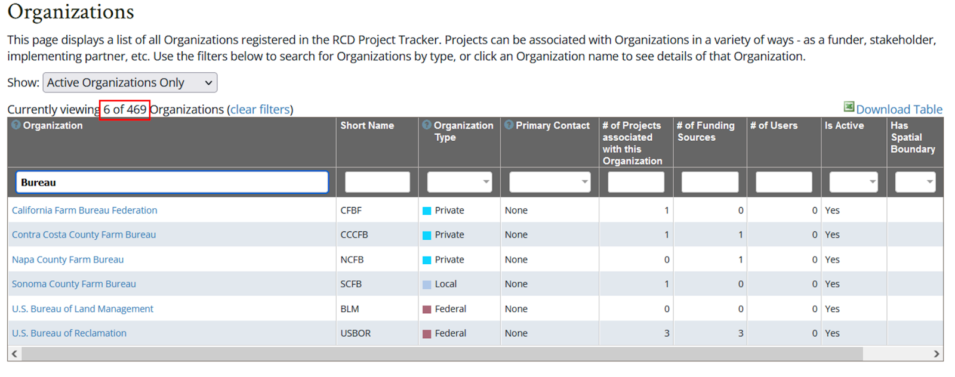955x377 pixels.
Task: Expand the Primary Contact filter dropdown
Action: click(550, 182)
